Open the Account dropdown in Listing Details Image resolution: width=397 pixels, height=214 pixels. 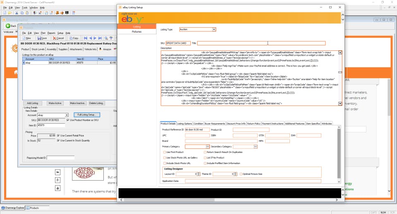(67, 115)
